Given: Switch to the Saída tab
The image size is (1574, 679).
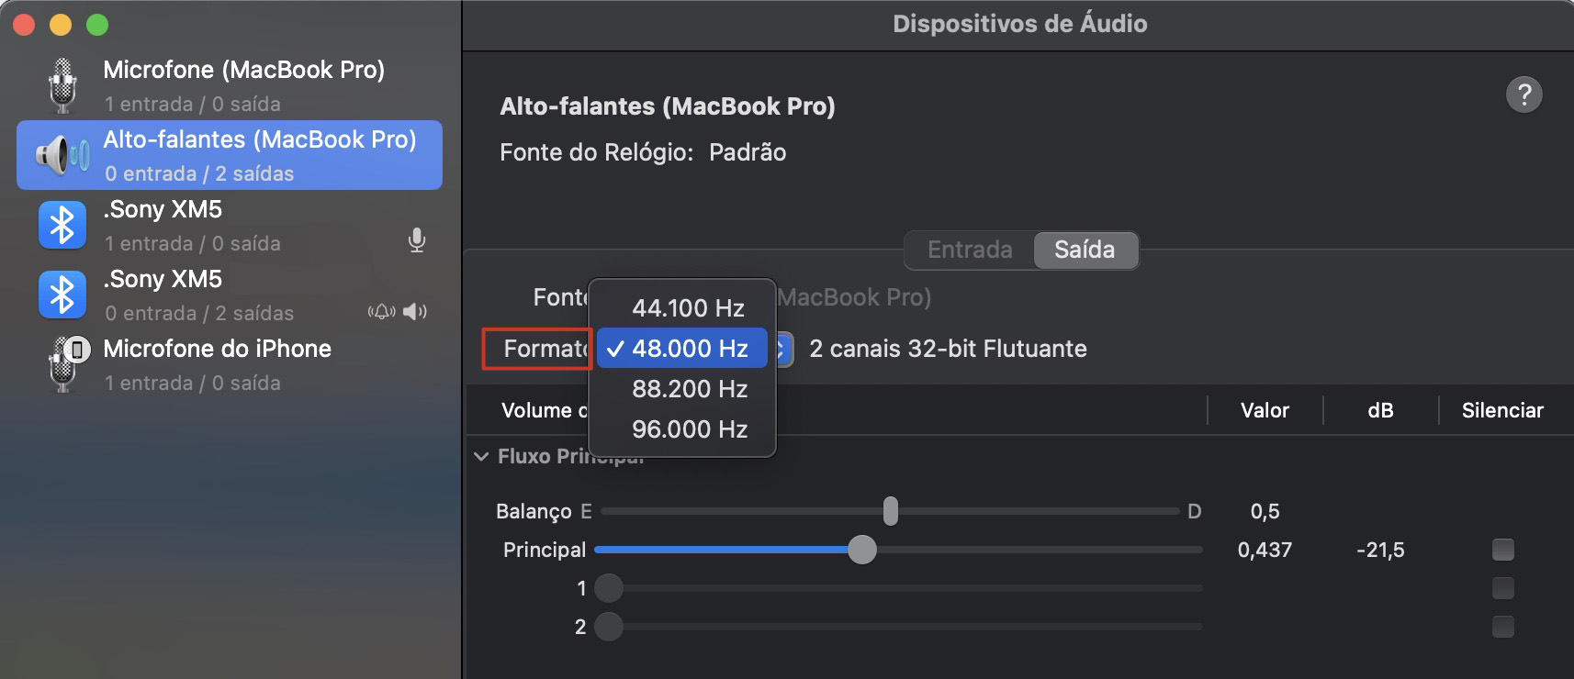Looking at the screenshot, I should [1085, 249].
